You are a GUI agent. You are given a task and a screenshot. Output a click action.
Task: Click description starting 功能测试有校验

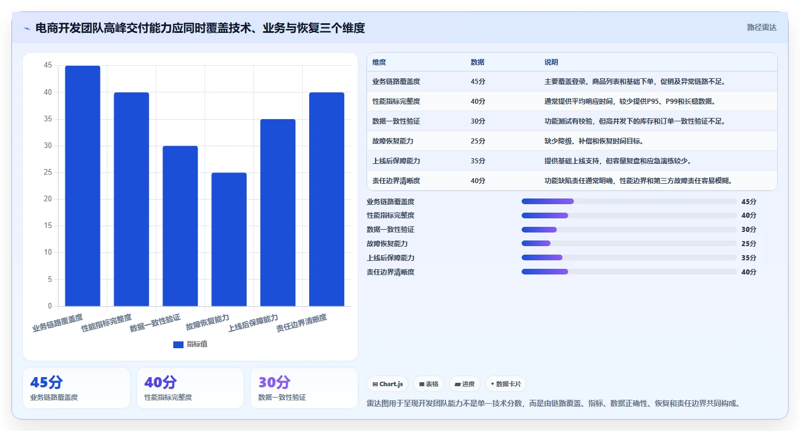click(x=635, y=121)
